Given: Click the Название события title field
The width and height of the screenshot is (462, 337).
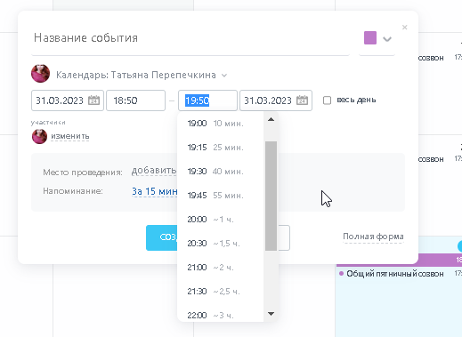Looking at the screenshot, I should (x=190, y=38).
